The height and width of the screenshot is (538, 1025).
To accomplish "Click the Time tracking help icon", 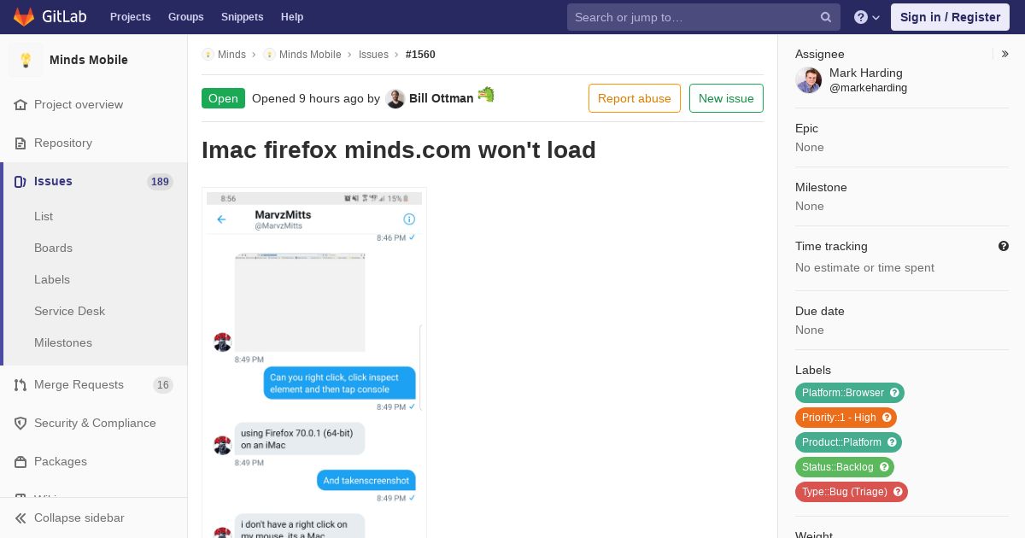I will pyautogui.click(x=1004, y=246).
